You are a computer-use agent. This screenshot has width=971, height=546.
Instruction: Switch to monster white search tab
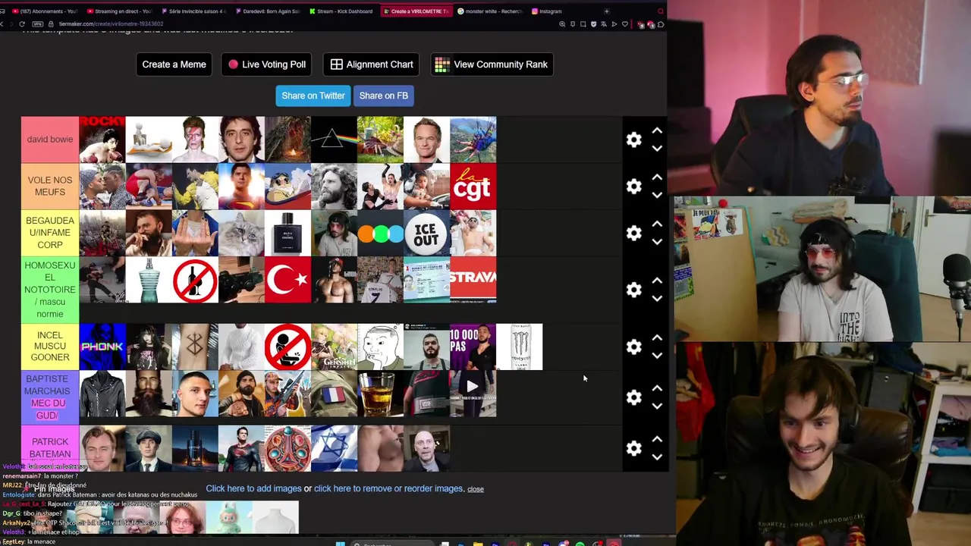pos(490,11)
